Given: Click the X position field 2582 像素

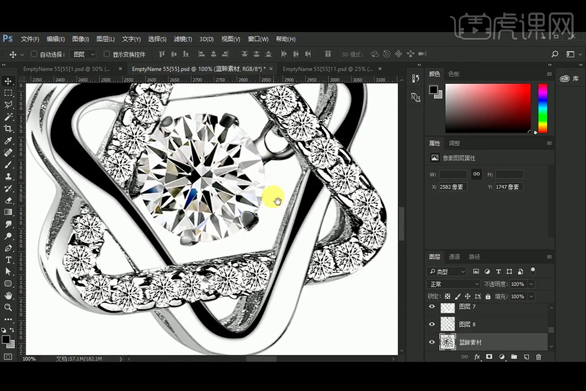Looking at the screenshot, I should pyautogui.click(x=453, y=187).
